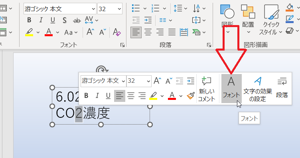
Task: Open Line Spacing options in ribbon
Action: [x=180, y=8]
